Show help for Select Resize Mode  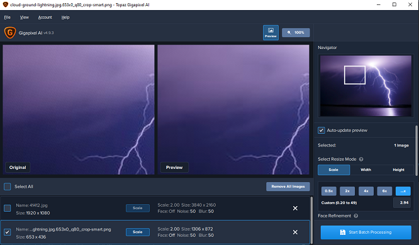tap(361, 159)
